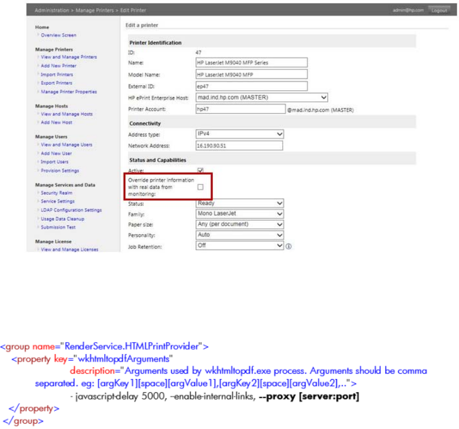
Task: Open Service Settings link
Action: click(x=58, y=201)
